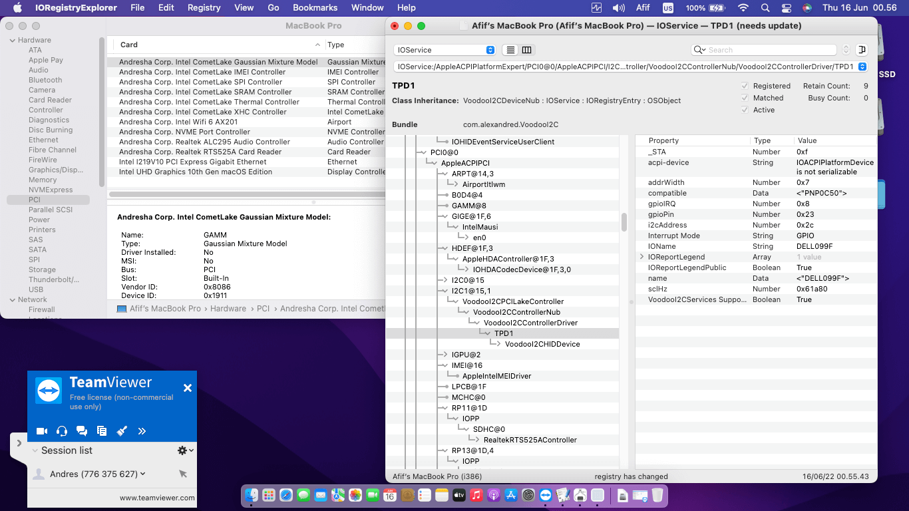Click the www.teamviewer.com link
The height and width of the screenshot is (511, 909).
pos(157,498)
